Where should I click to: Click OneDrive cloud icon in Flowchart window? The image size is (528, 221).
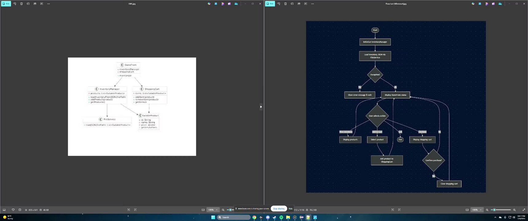pyautogui.click(x=500, y=4)
